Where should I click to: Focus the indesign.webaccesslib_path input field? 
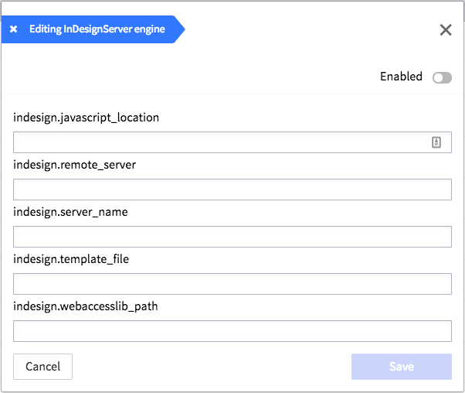(x=232, y=331)
